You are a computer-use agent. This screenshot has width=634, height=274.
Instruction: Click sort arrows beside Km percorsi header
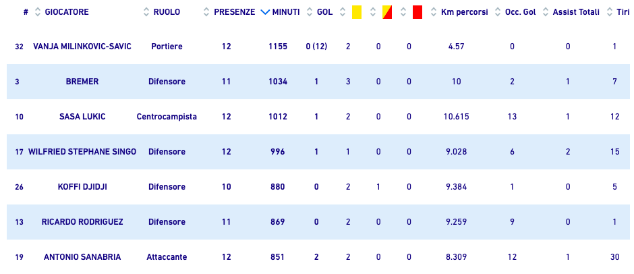[433, 12]
